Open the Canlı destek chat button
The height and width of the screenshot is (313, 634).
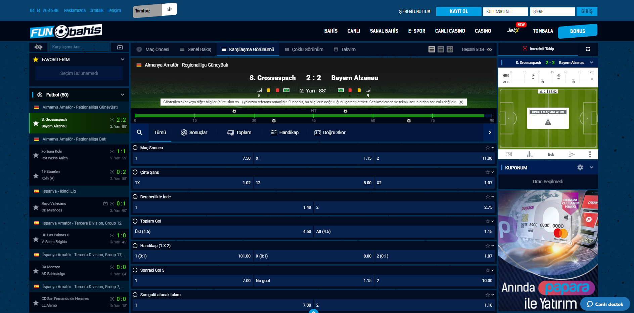coord(605,304)
